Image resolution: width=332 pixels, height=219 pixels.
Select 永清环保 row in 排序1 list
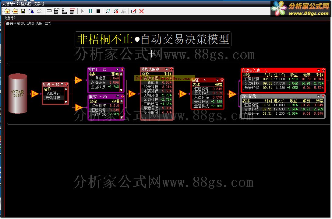(104, 82)
